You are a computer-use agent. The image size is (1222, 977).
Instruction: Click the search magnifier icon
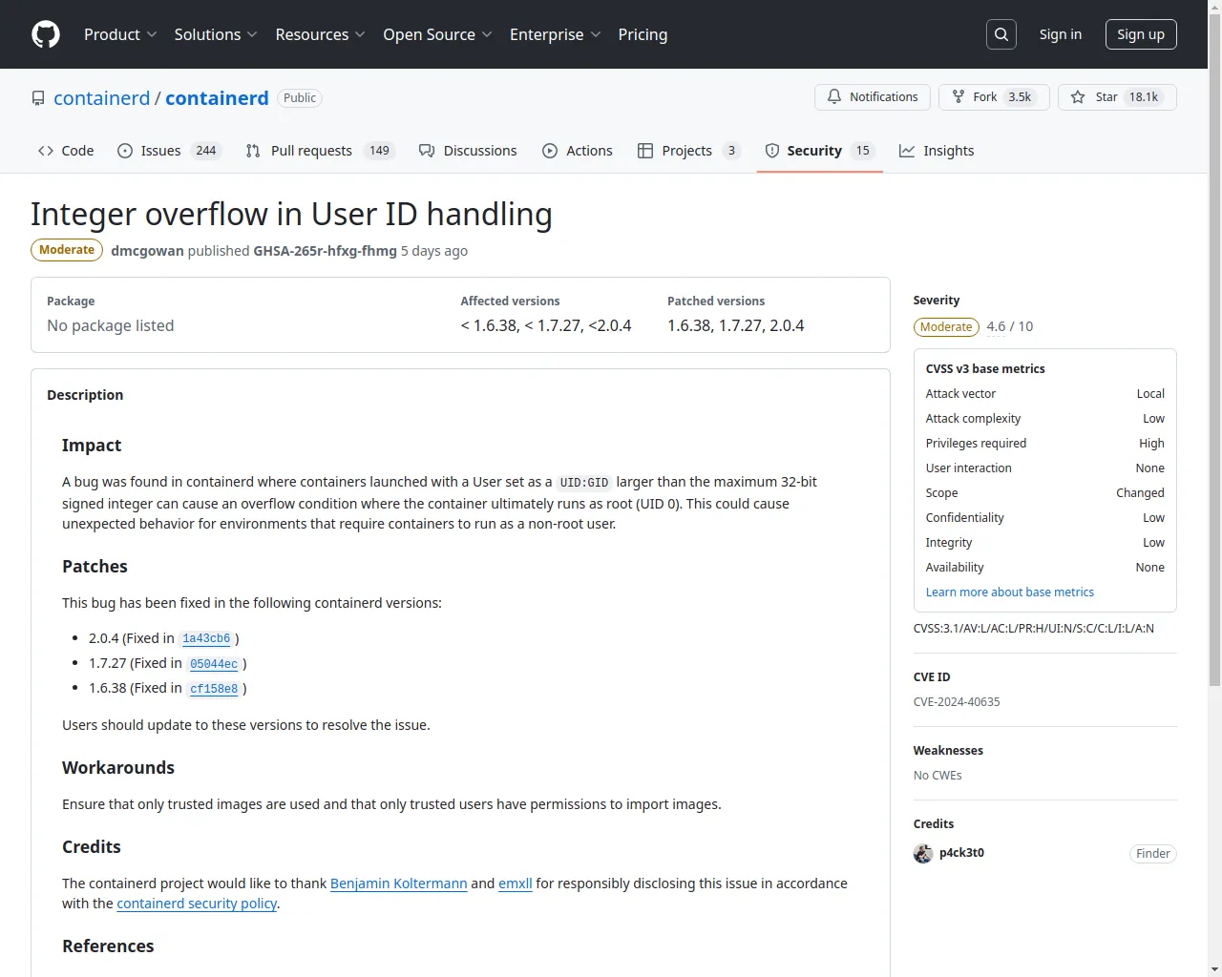pos(1001,34)
